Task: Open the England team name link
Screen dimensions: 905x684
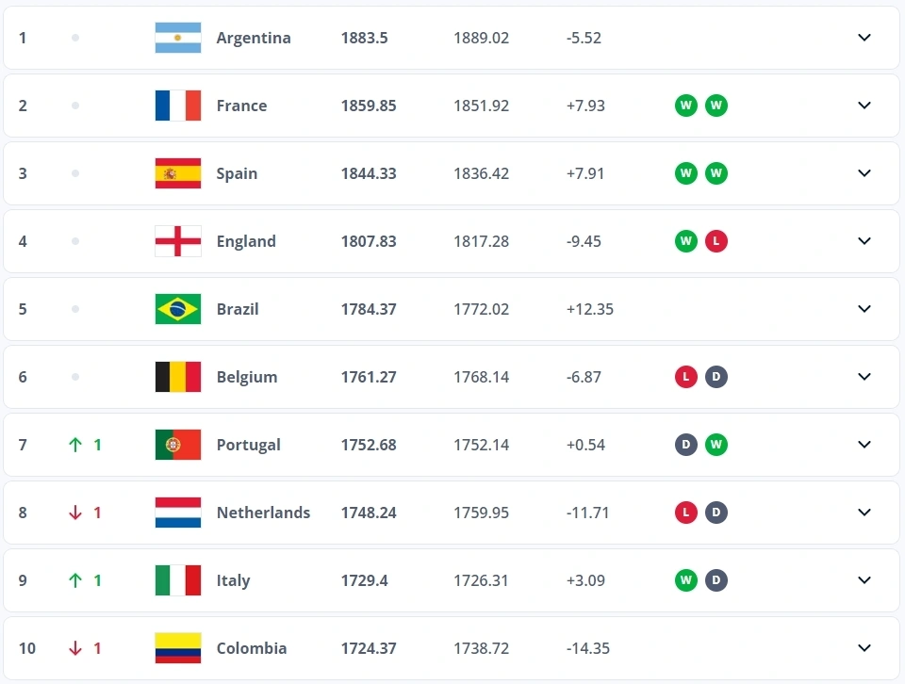Action: coord(246,241)
